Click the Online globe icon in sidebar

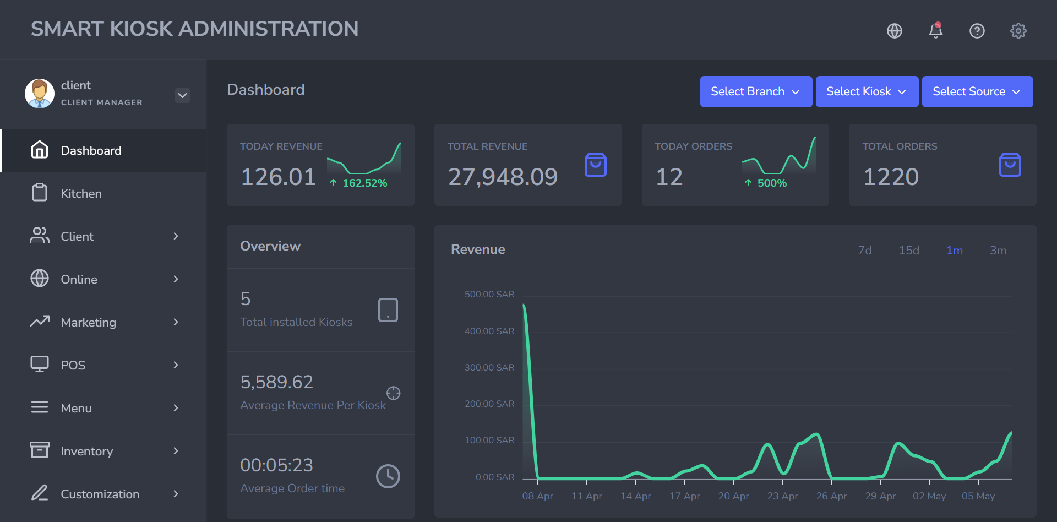click(40, 279)
